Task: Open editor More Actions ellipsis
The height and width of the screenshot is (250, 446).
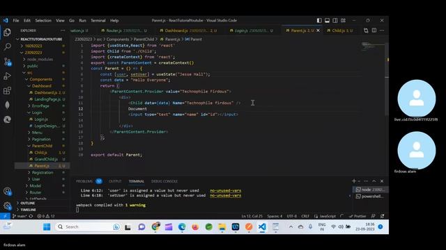Action: tap(382, 31)
